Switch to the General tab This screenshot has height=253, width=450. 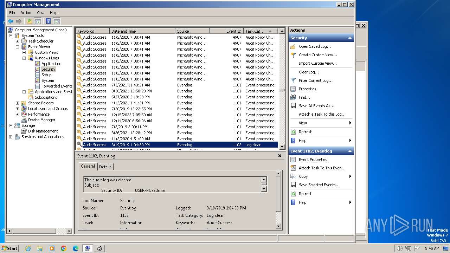(x=88, y=166)
